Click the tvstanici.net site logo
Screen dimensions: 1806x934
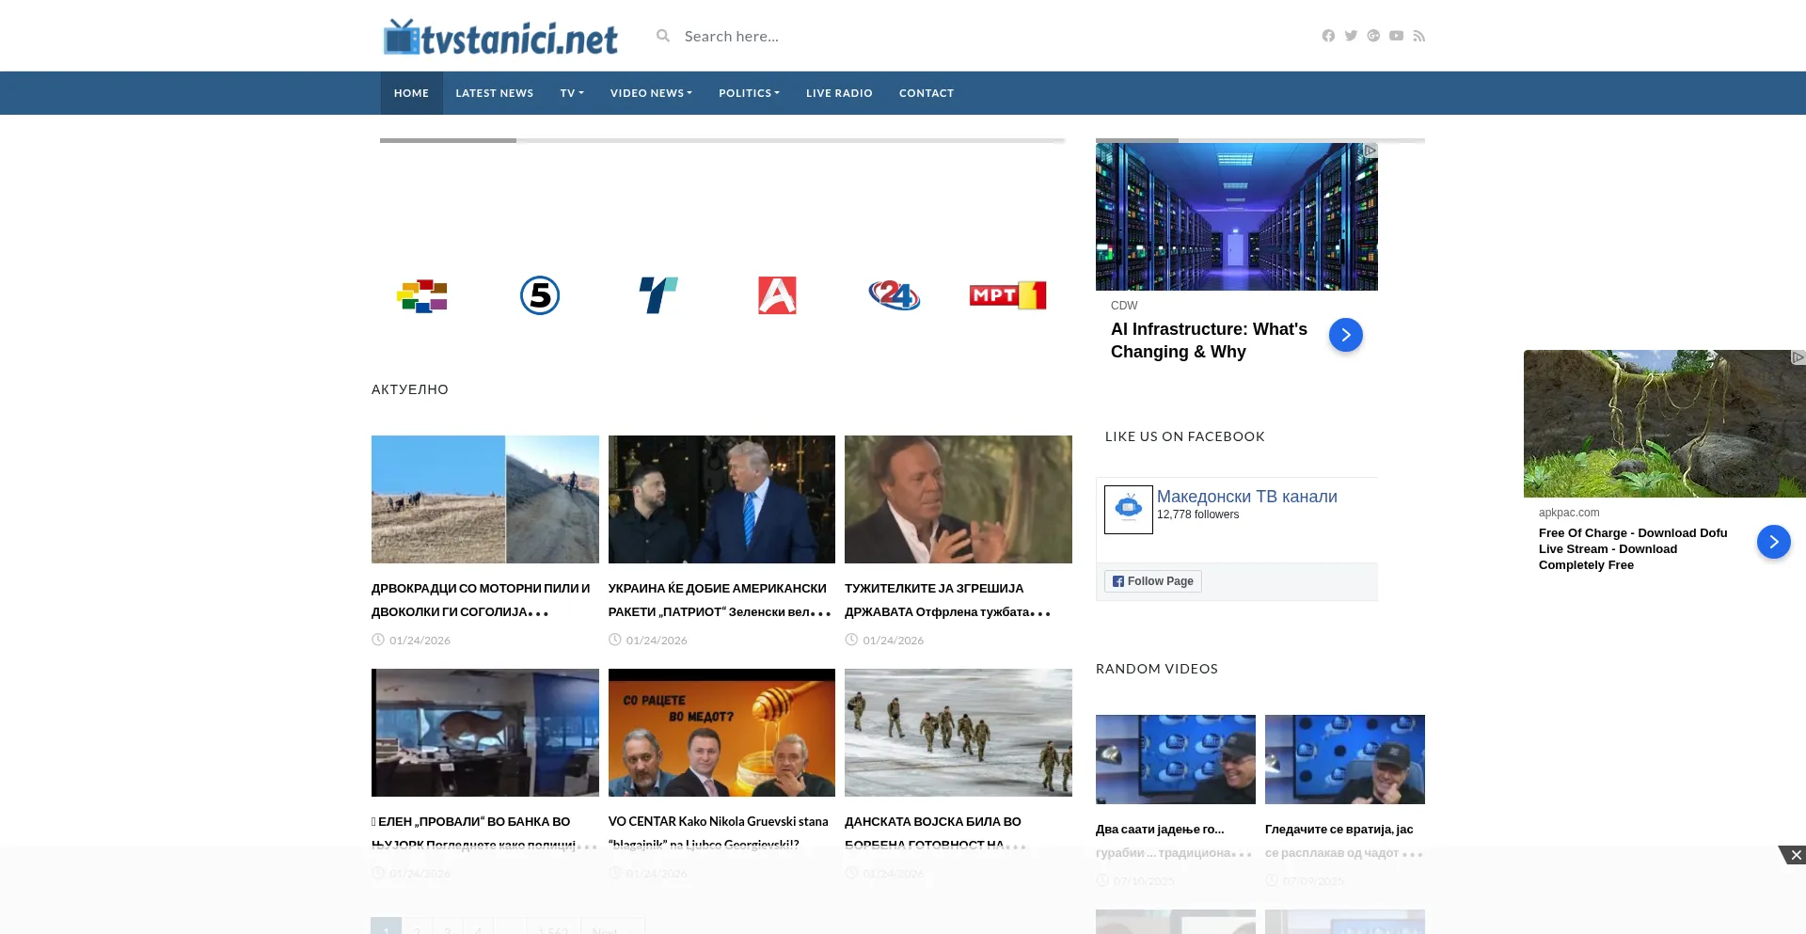pos(500,37)
